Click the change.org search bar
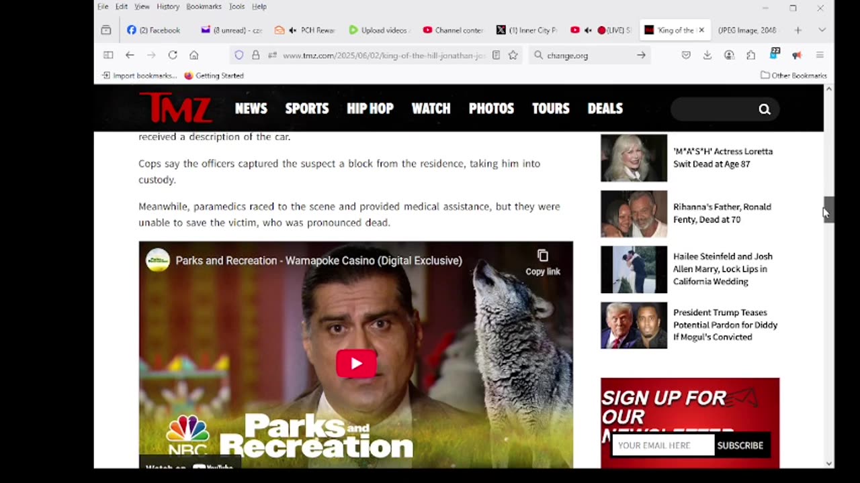This screenshot has width=860, height=483. coord(589,55)
